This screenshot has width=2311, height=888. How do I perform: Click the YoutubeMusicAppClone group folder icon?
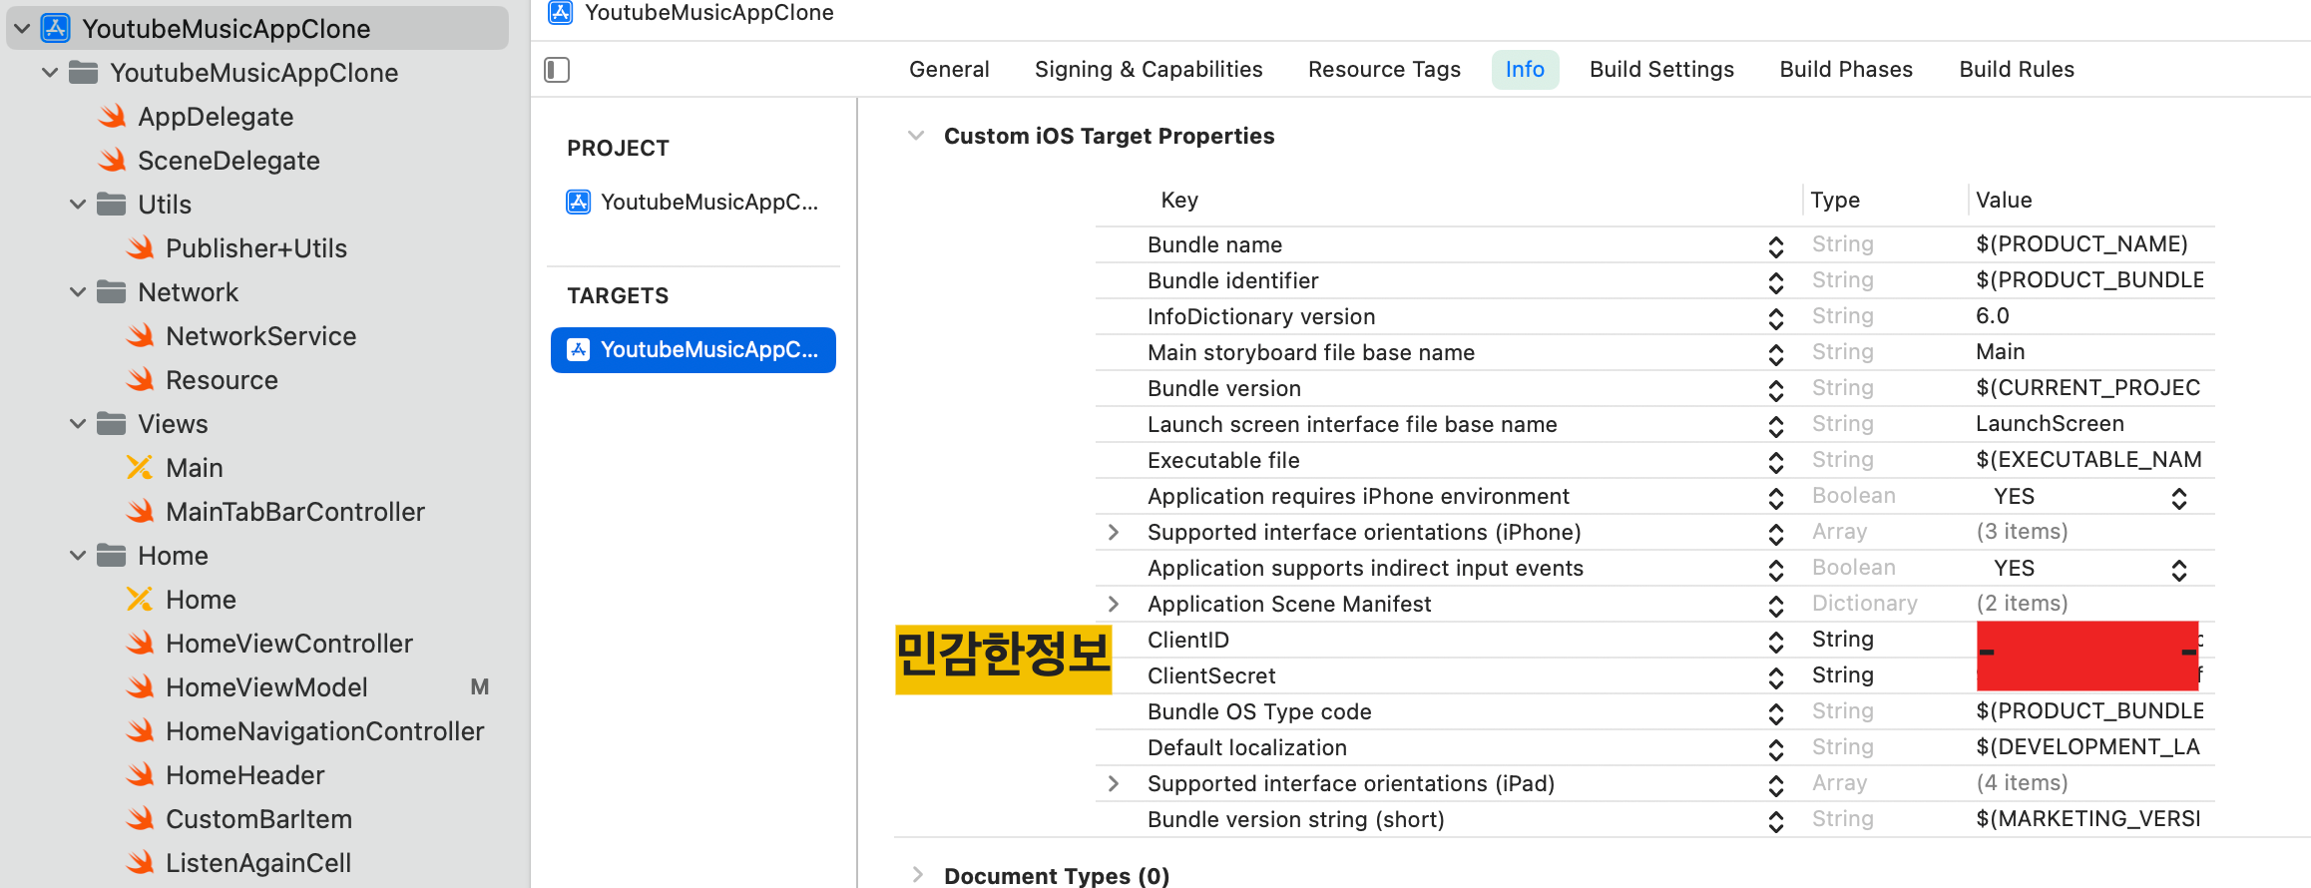coord(84,72)
